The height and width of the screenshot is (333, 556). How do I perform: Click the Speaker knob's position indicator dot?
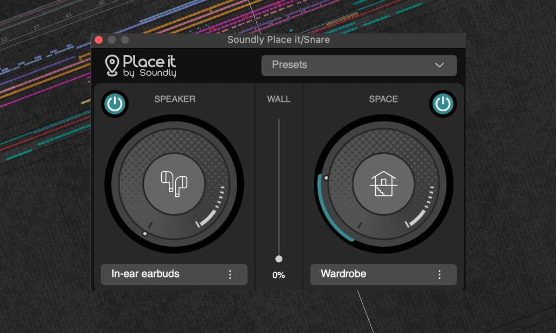tap(144, 234)
